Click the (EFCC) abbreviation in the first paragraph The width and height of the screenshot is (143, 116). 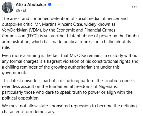(x=33, y=36)
